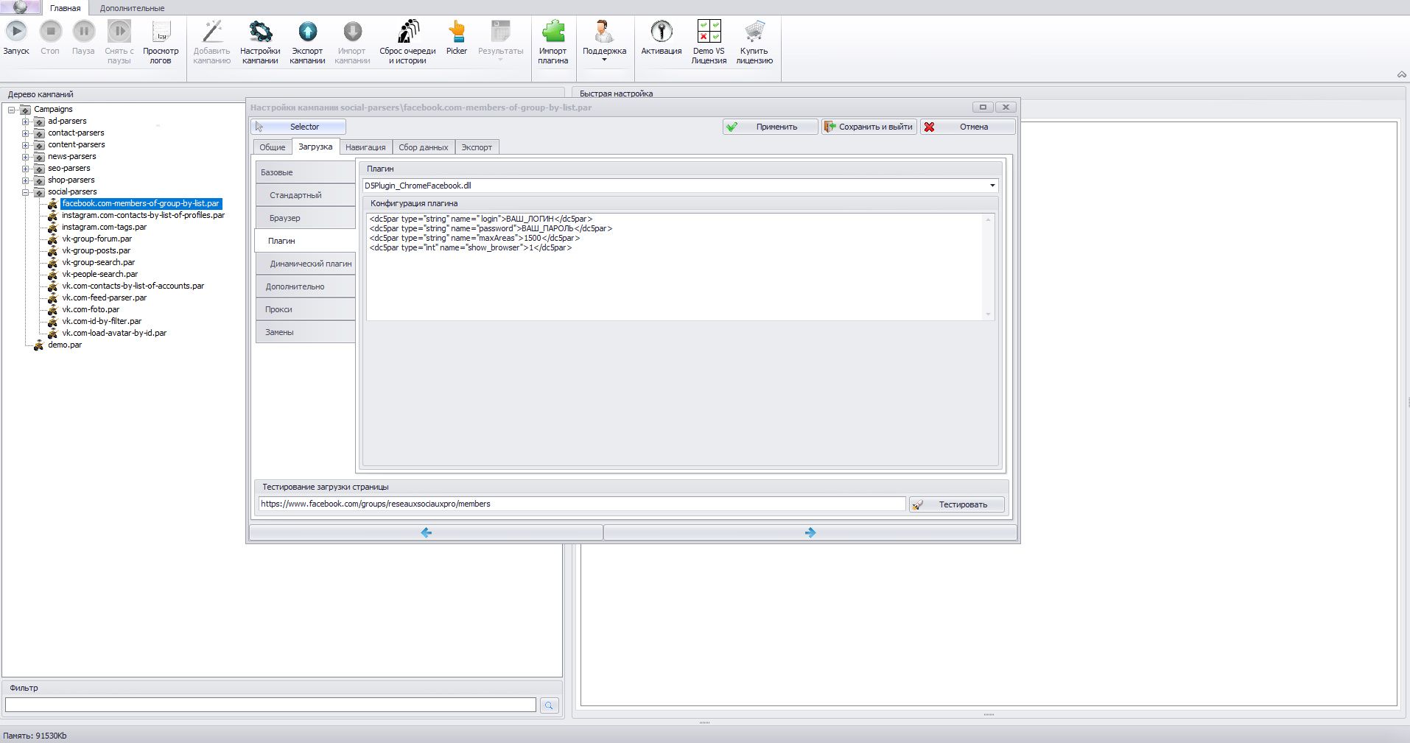The image size is (1410, 743).
Task: Click Импорт кампании icon
Action: [x=352, y=32]
